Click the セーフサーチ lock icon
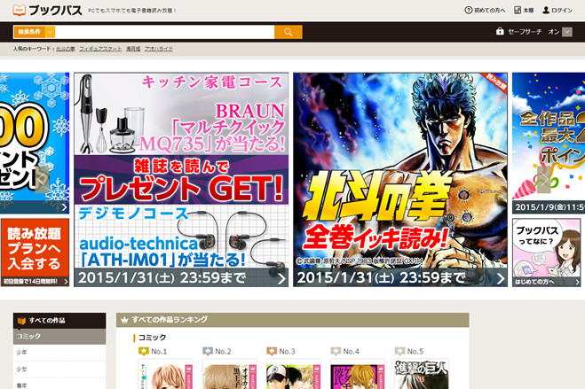The width and height of the screenshot is (585, 389). click(x=500, y=32)
